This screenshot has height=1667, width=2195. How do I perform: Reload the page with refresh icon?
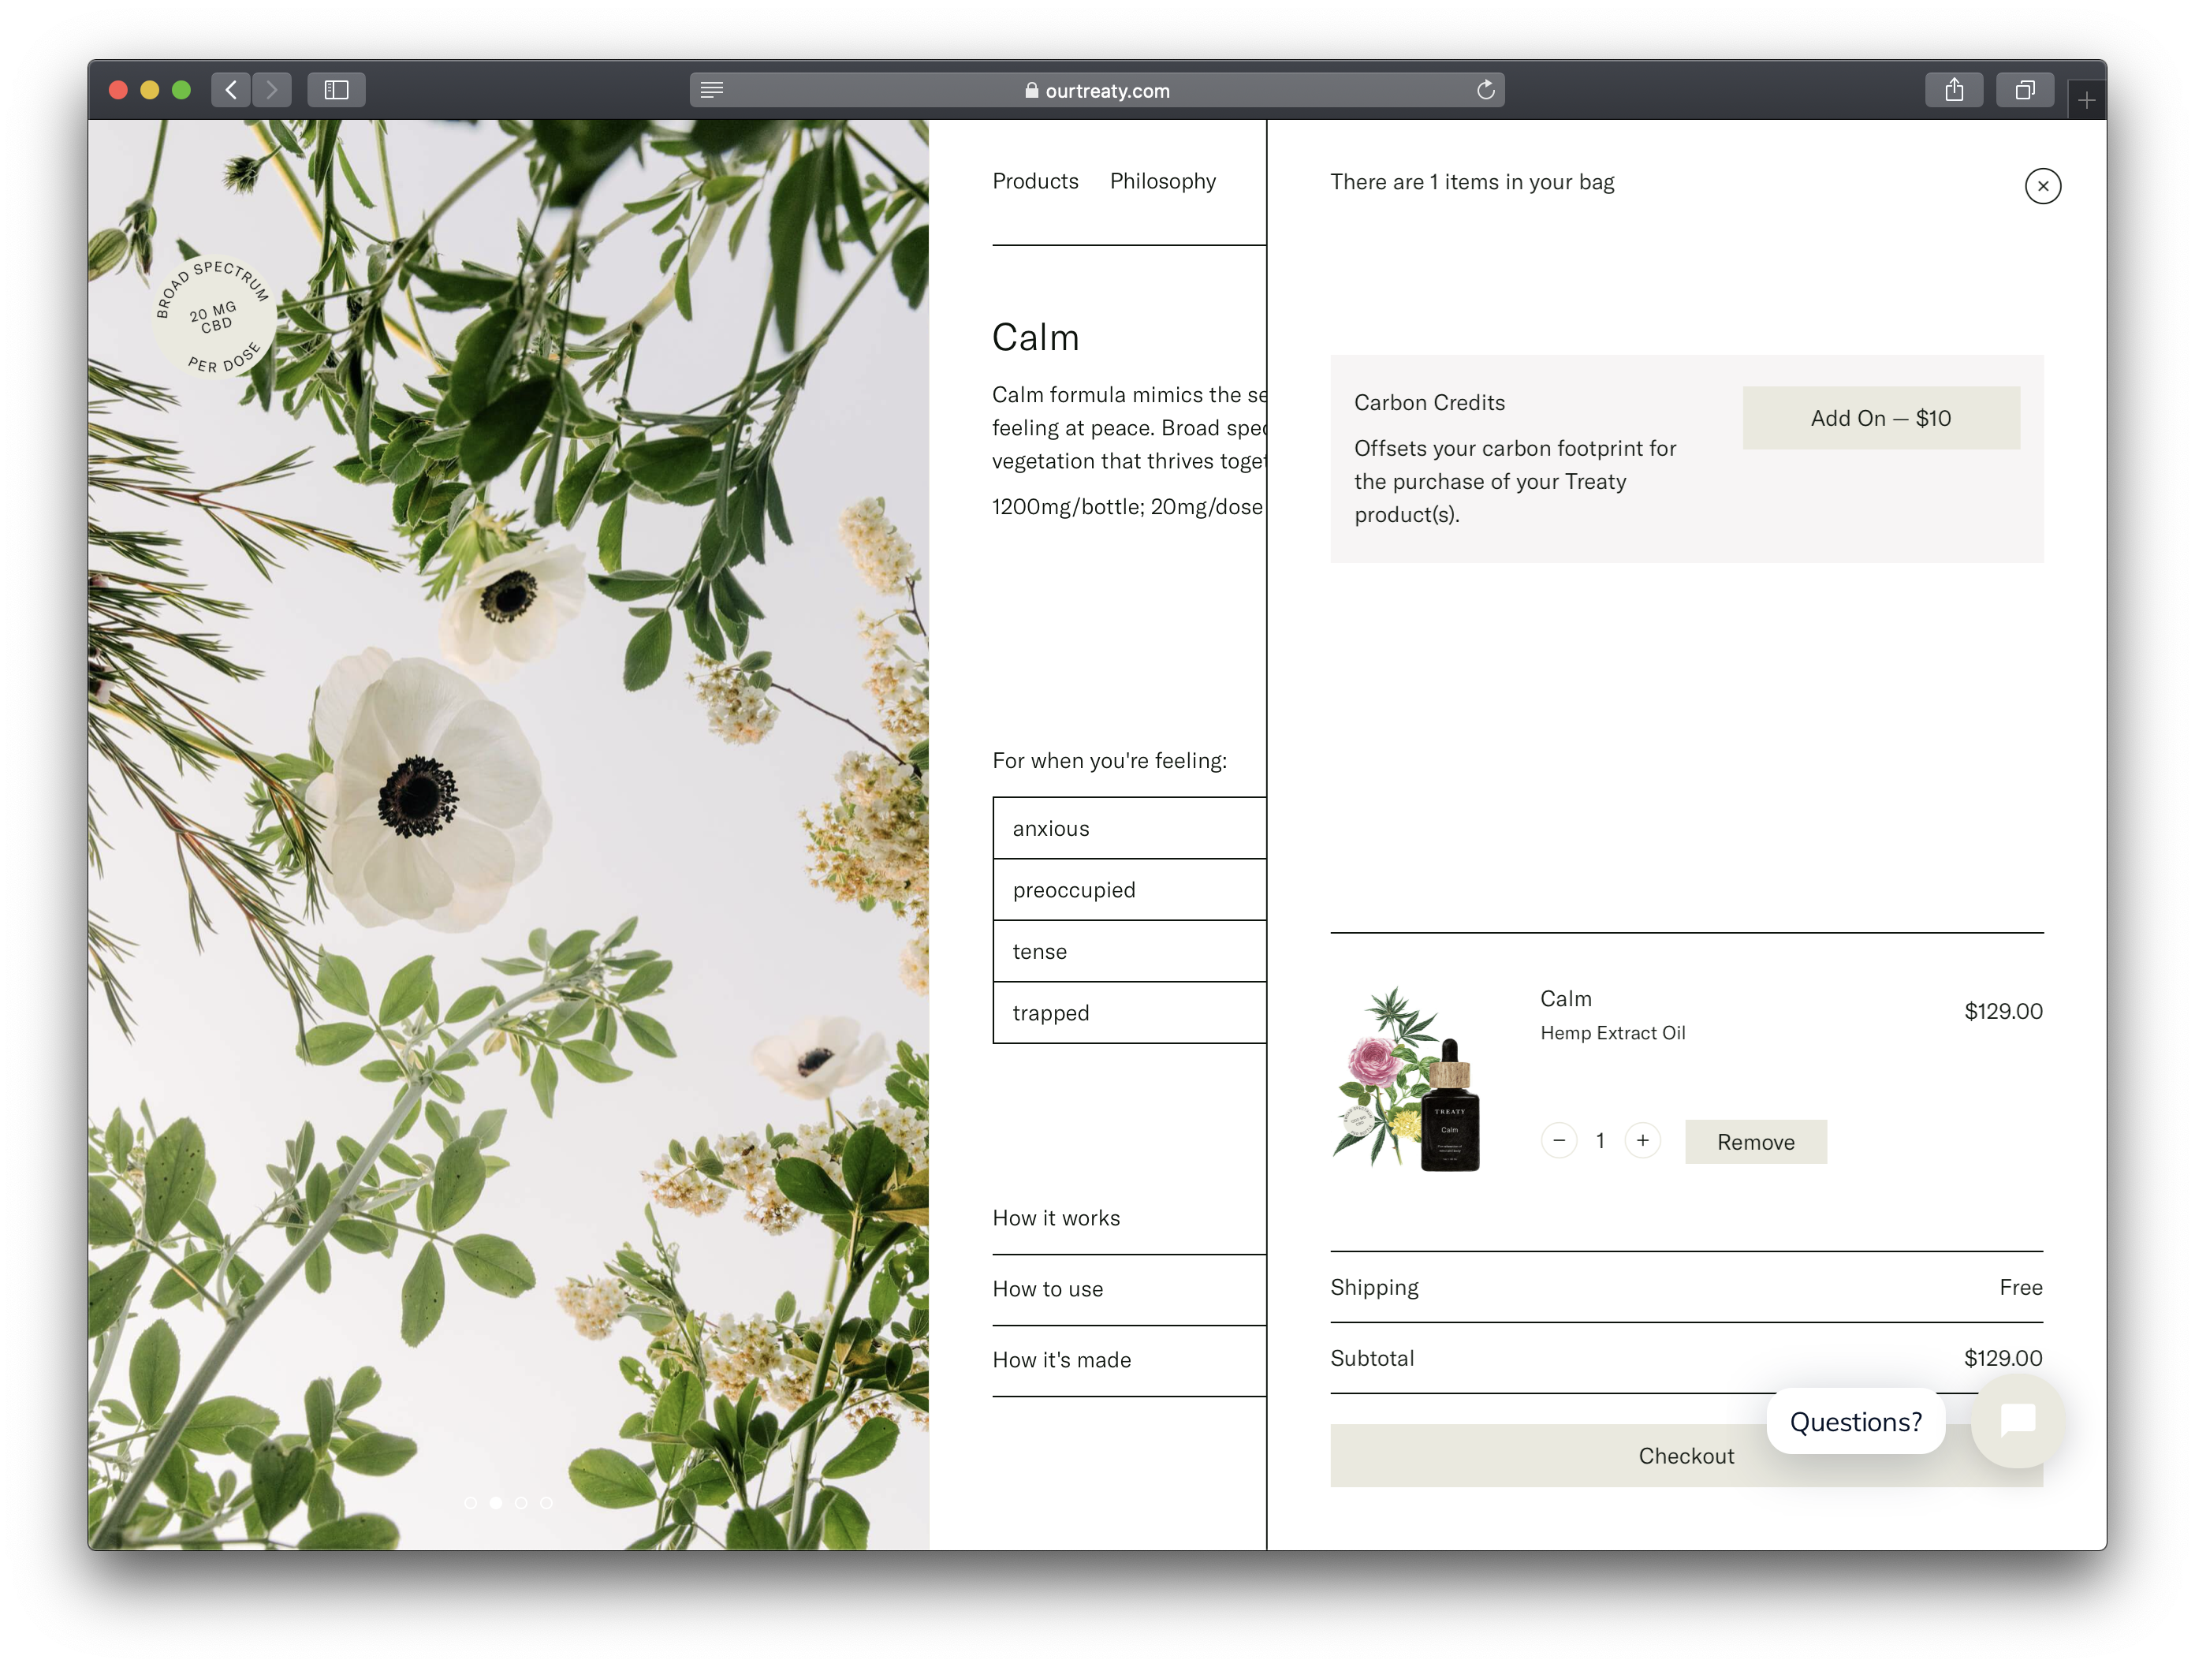click(x=1485, y=91)
